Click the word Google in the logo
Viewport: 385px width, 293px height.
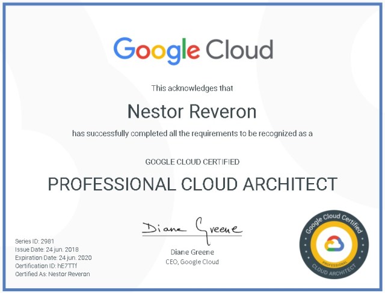[157, 50]
